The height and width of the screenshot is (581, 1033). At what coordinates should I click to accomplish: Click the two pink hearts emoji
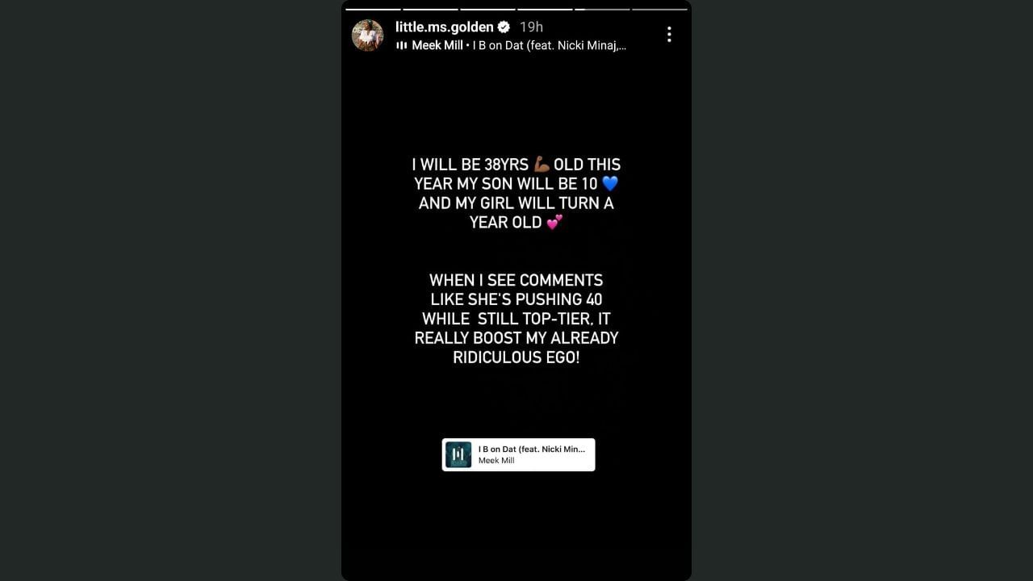pyautogui.click(x=554, y=223)
